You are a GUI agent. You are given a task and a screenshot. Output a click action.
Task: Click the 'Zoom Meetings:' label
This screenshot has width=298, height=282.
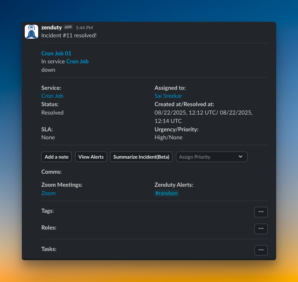click(62, 185)
